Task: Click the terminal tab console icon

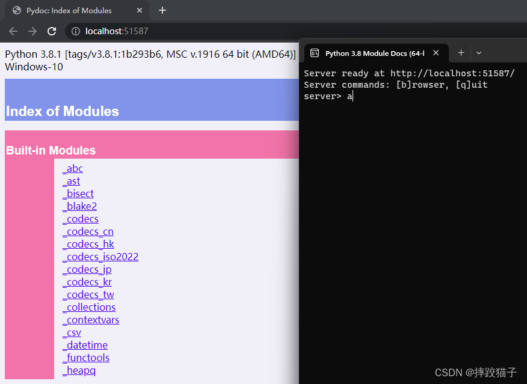Action: (315, 53)
